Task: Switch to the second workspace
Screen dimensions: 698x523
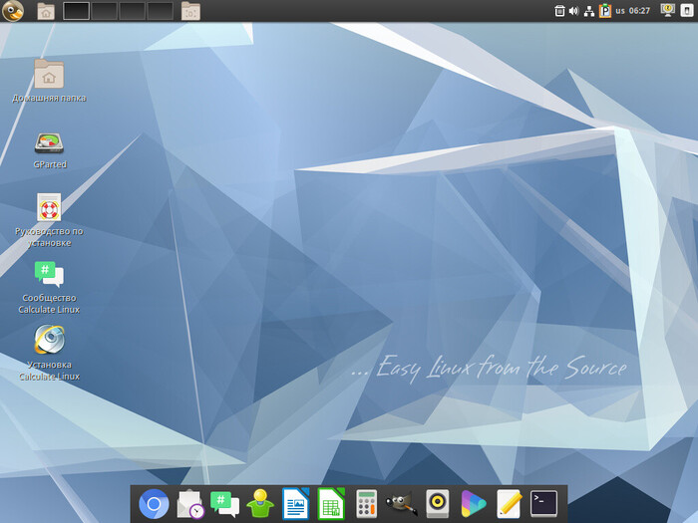Action: tap(104, 11)
